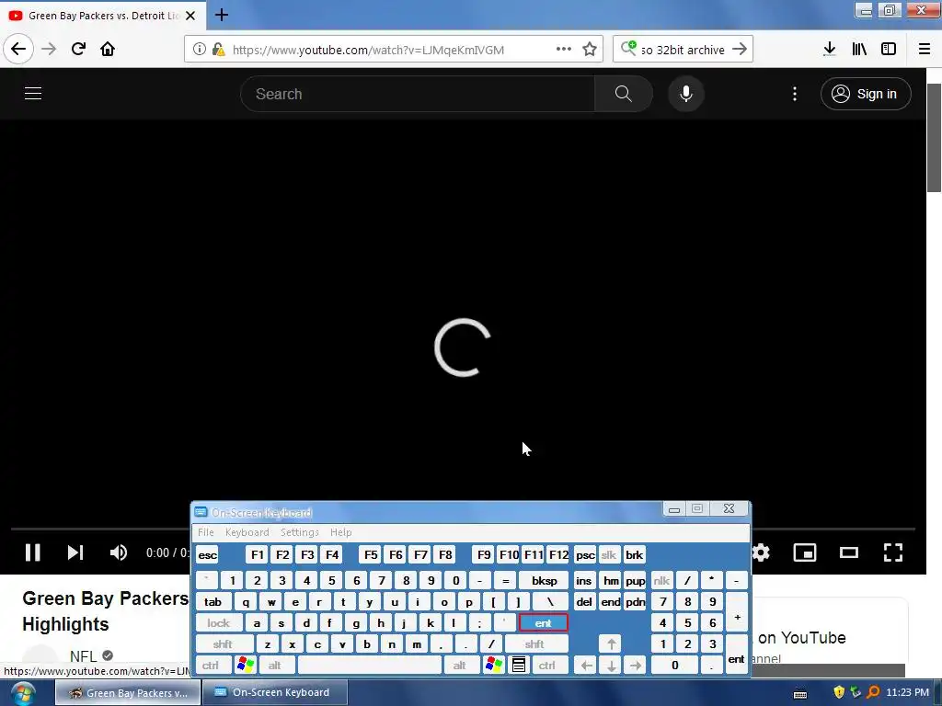The height and width of the screenshot is (706, 942).
Task: Click taskbar clock showing 11:23 PM
Action: pos(907,693)
